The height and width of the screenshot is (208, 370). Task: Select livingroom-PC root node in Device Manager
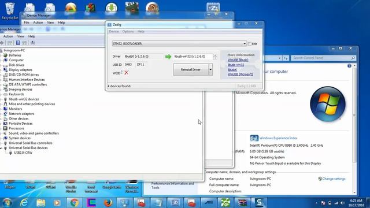[14, 50]
